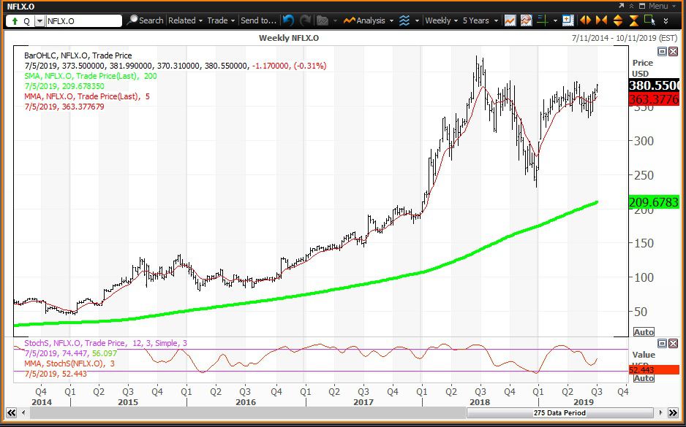Screen dimensions: 686x427
Task: Click the scroll to end double-arrow button
Action: pyautogui.click(x=673, y=412)
